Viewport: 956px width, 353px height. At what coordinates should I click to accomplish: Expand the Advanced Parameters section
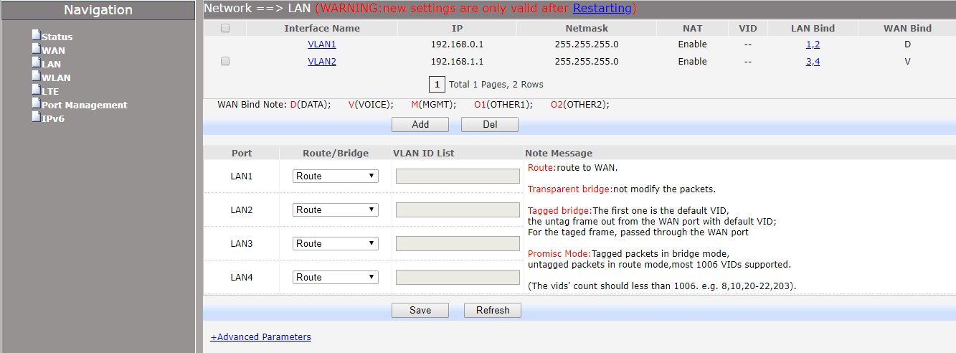pos(260,337)
